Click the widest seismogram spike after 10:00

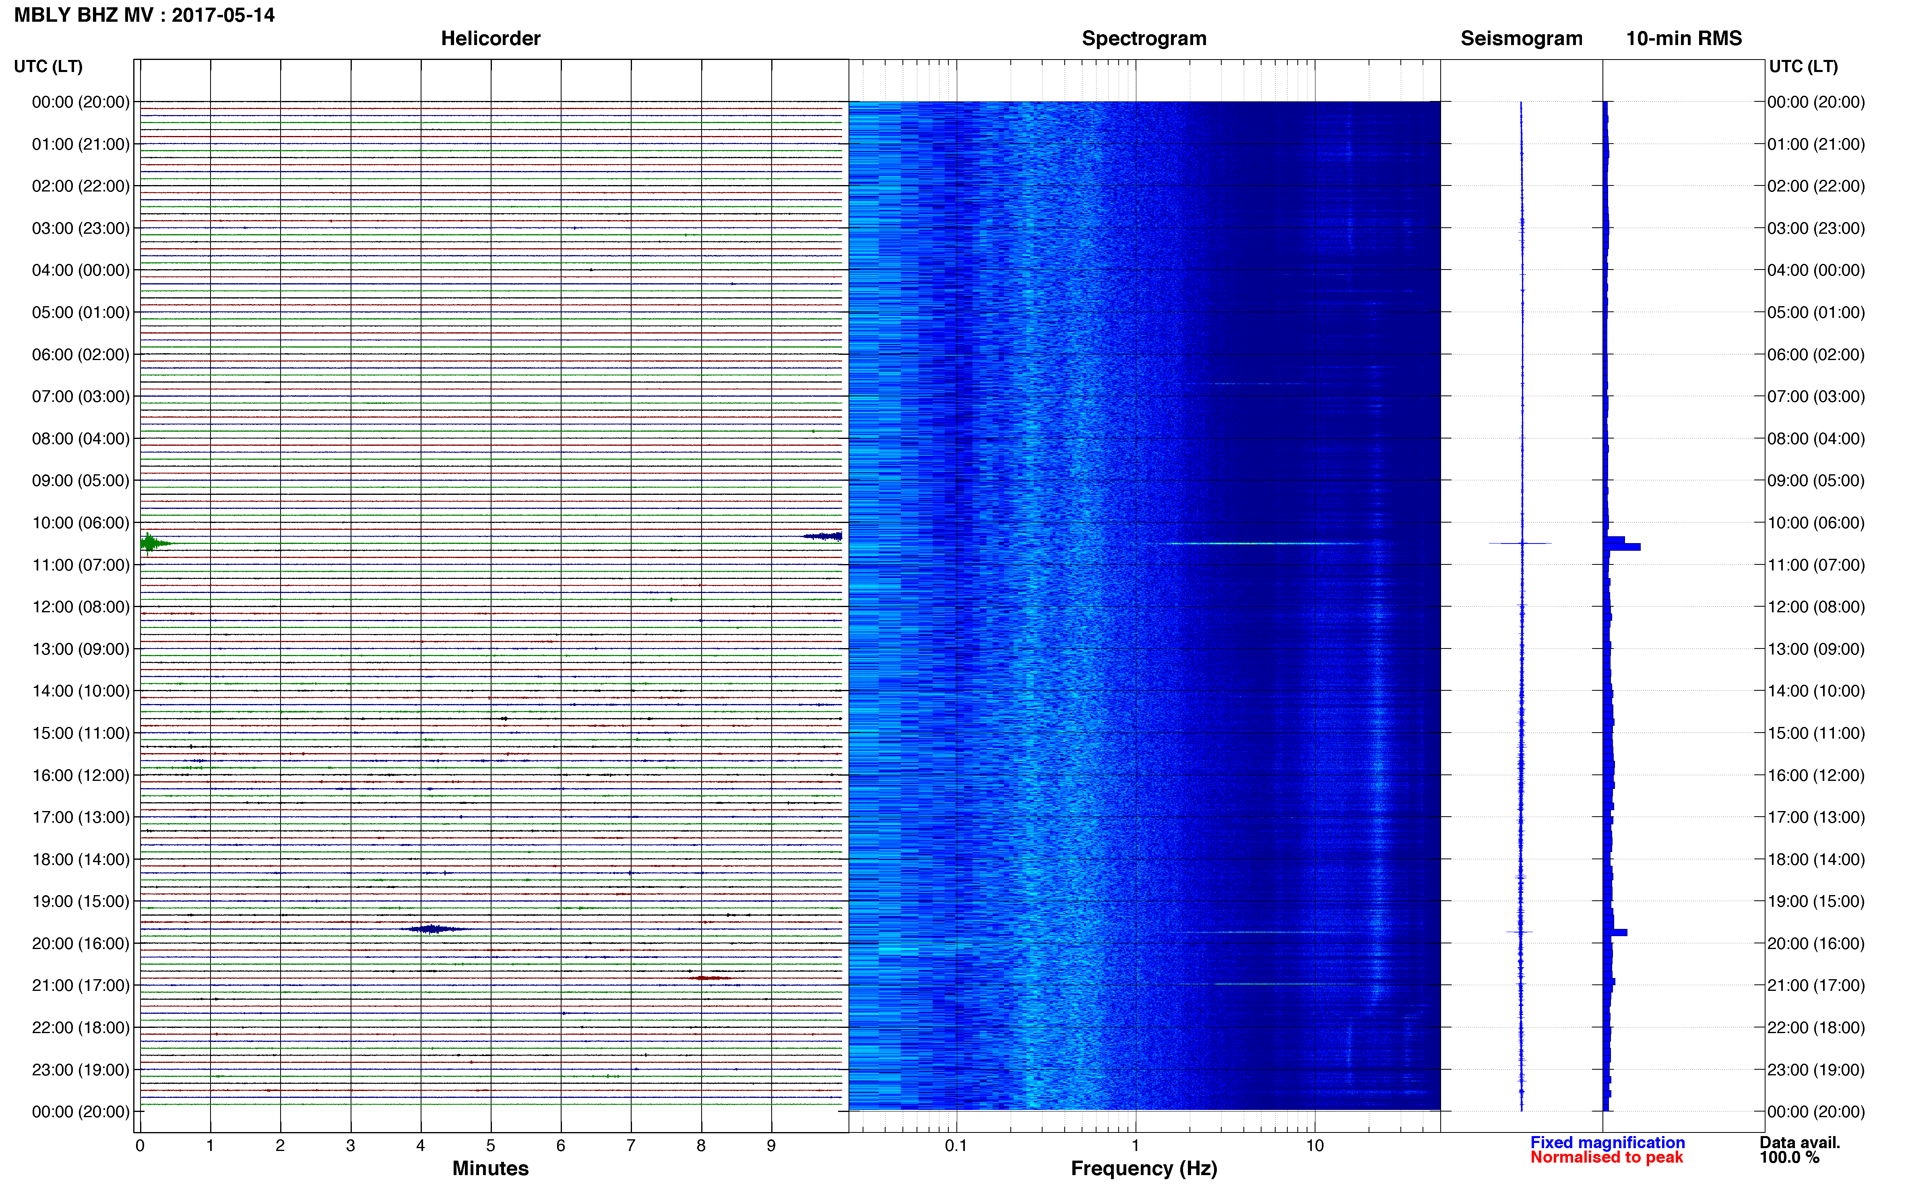[x=1520, y=543]
